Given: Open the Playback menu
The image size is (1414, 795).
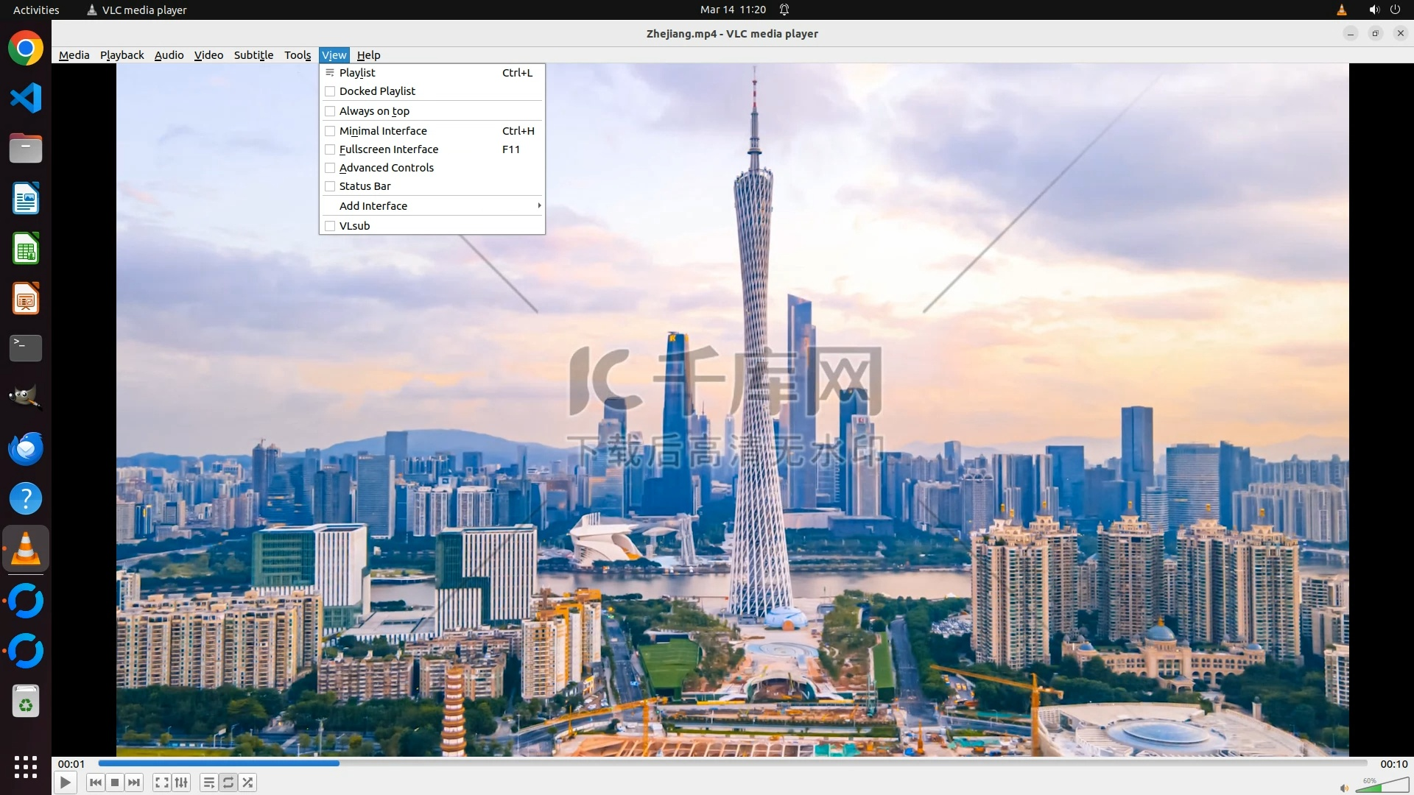Looking at the screenshot, I should coord(122,55).
